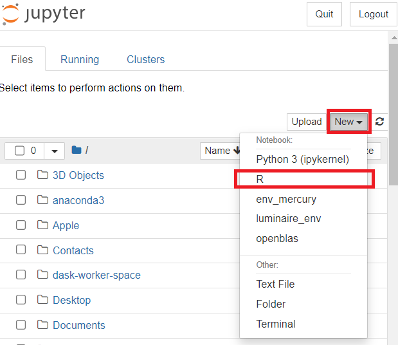Create a new R notebook

coord(260,179)
